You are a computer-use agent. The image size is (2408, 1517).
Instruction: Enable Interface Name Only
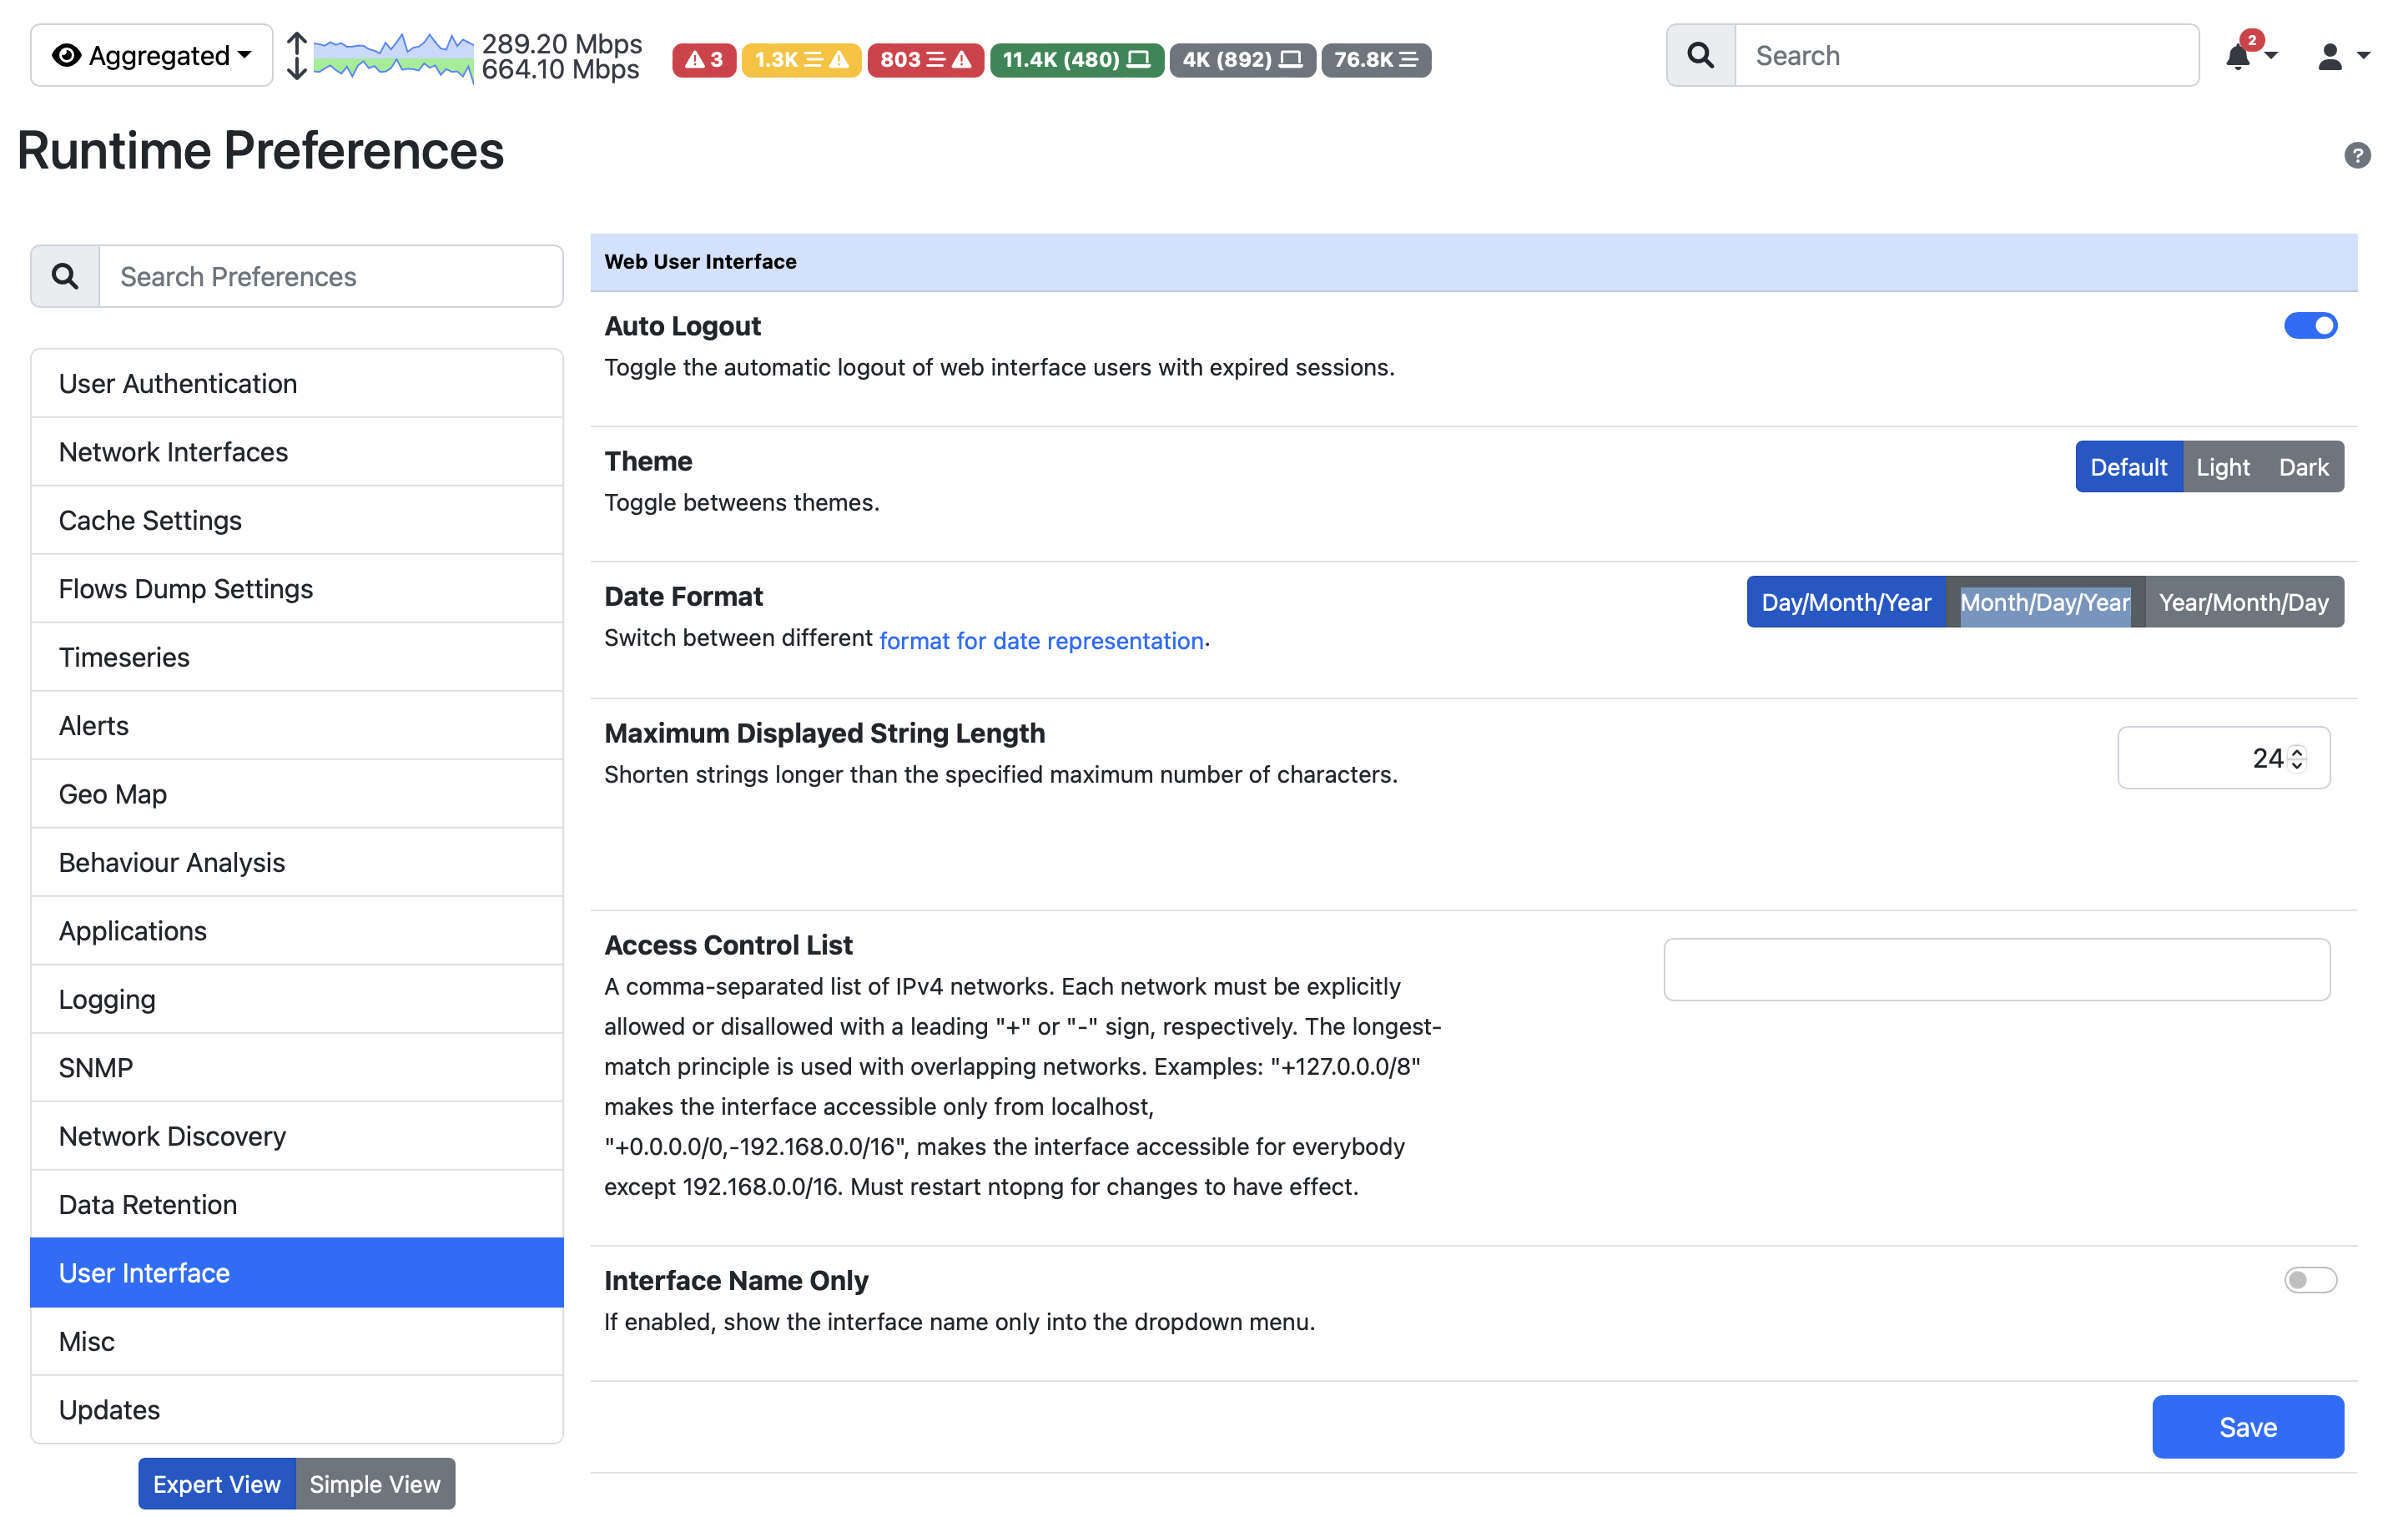(x=2311, y=1280)
